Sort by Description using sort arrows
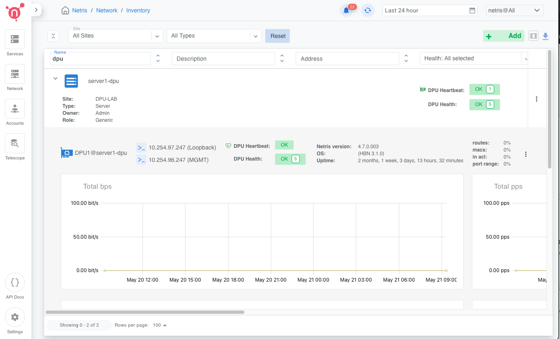560x339 pixels. [x=282, y=59]
